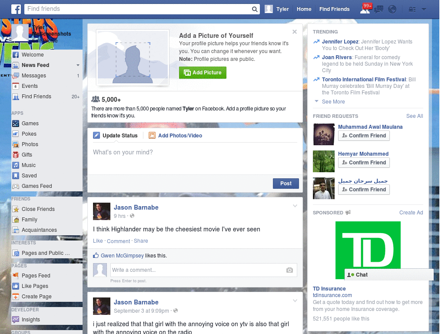Select the Update Status tab
This screenshot has height=334, width=445.
[116, 136]
